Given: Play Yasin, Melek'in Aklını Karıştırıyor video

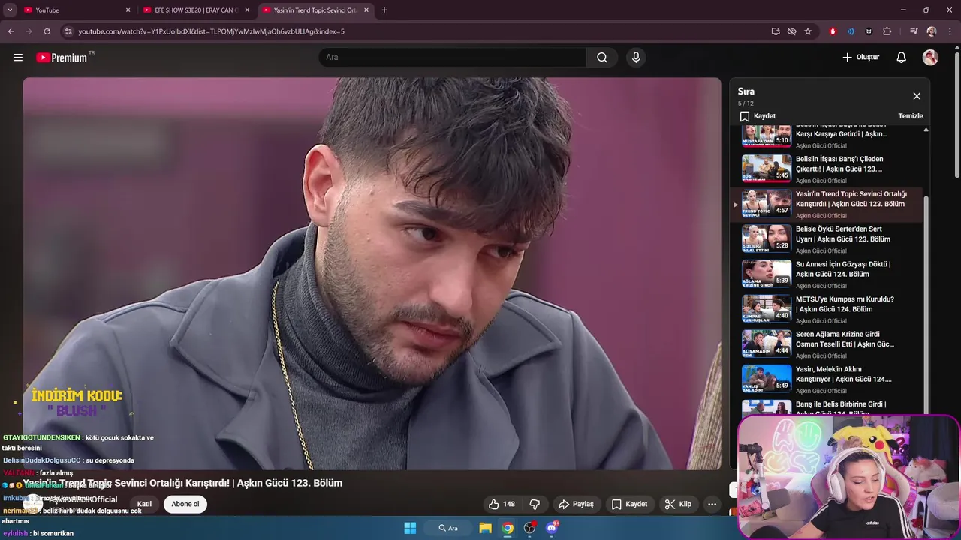Looking at the screenshot, I should pos(828,379).
